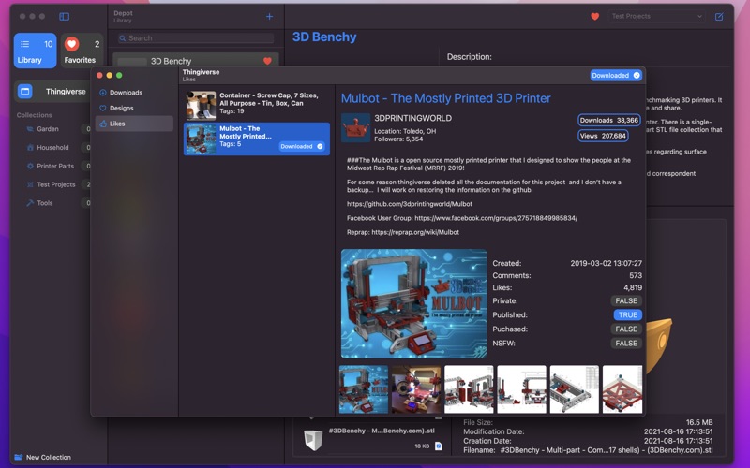This screenshot has width=750, height=468.
Task: Click the New Collection folder icon
Action: [x=18, y=457]
